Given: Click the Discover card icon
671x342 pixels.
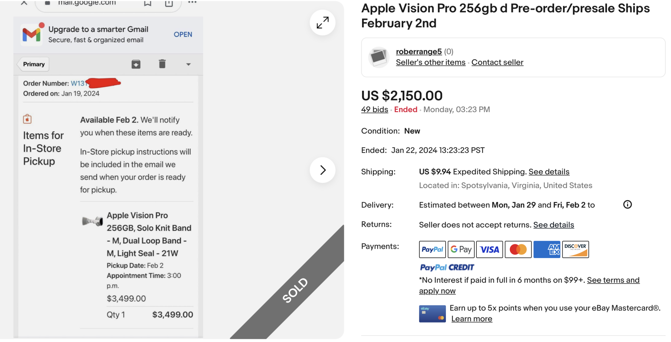Looking at the screenshot, I should pos(575,249).
